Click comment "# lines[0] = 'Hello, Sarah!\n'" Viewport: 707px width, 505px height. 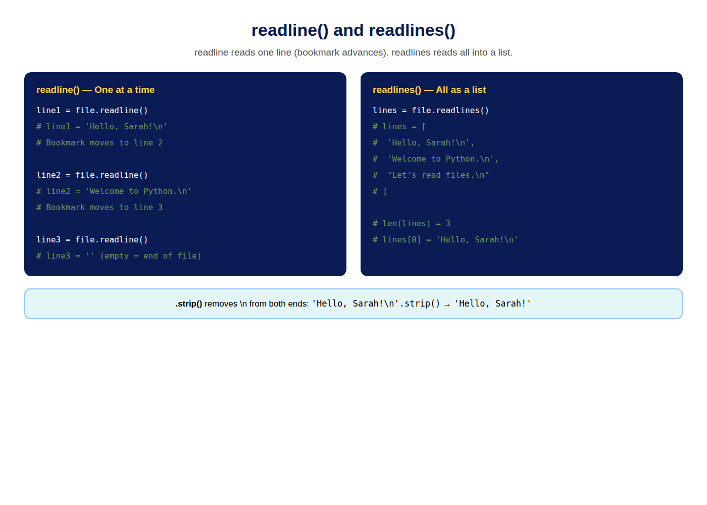(445, 240)
